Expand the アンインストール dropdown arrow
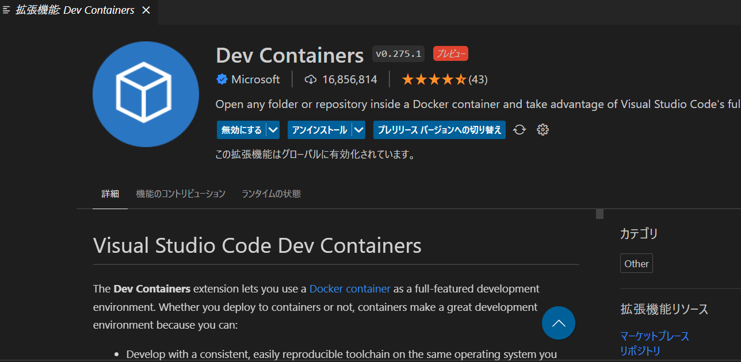741x362 pixels. tap(359, 130)
